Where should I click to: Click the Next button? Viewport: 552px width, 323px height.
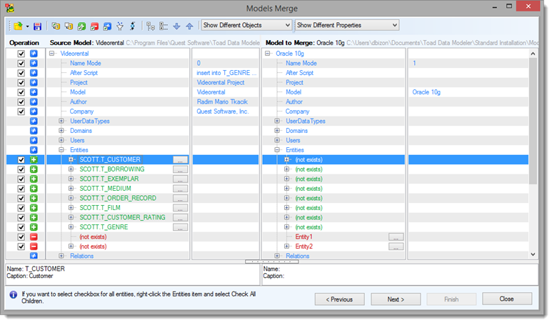pos(394,299)
